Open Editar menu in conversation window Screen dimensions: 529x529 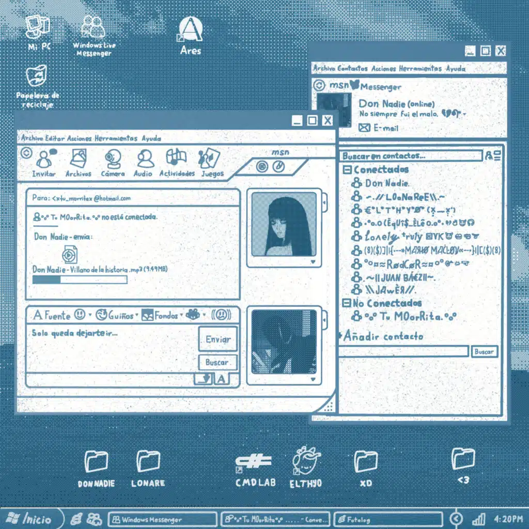55,138
